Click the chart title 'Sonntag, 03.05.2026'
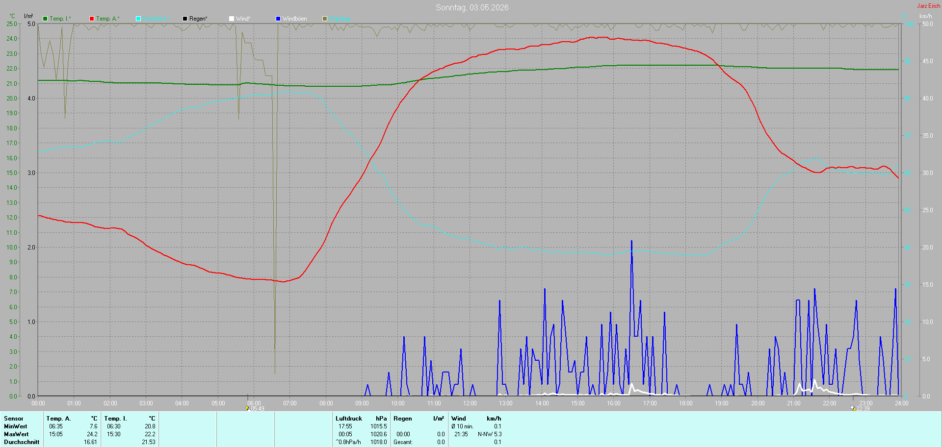942x447 pixels. 472,7
